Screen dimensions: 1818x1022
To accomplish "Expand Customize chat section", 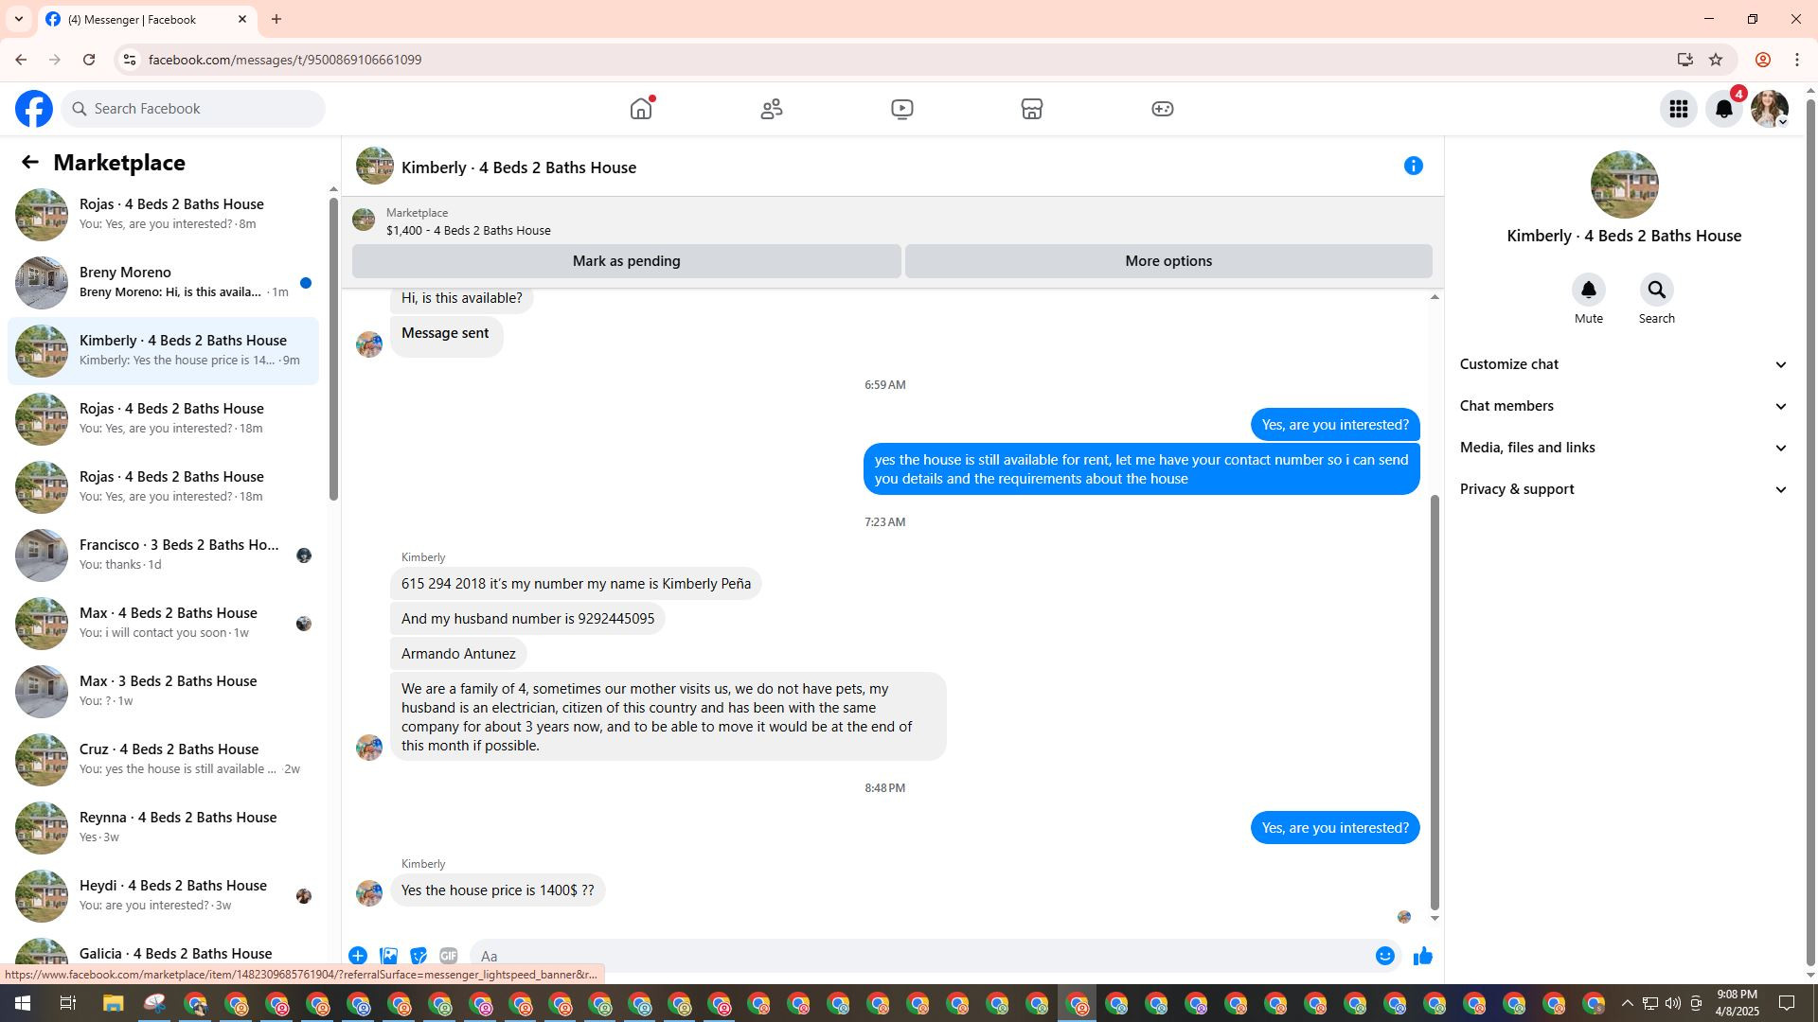I will click(1623, 364).
